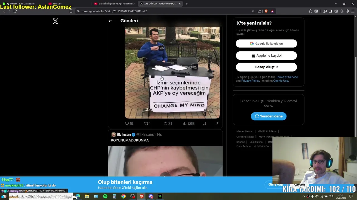Open the Brave Rewards triangle icon
The width and height of the screenshot is (357, 200).
(272, 11)
